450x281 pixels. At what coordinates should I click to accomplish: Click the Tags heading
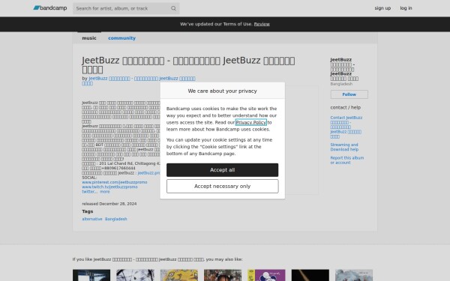[x=87, y=211]
